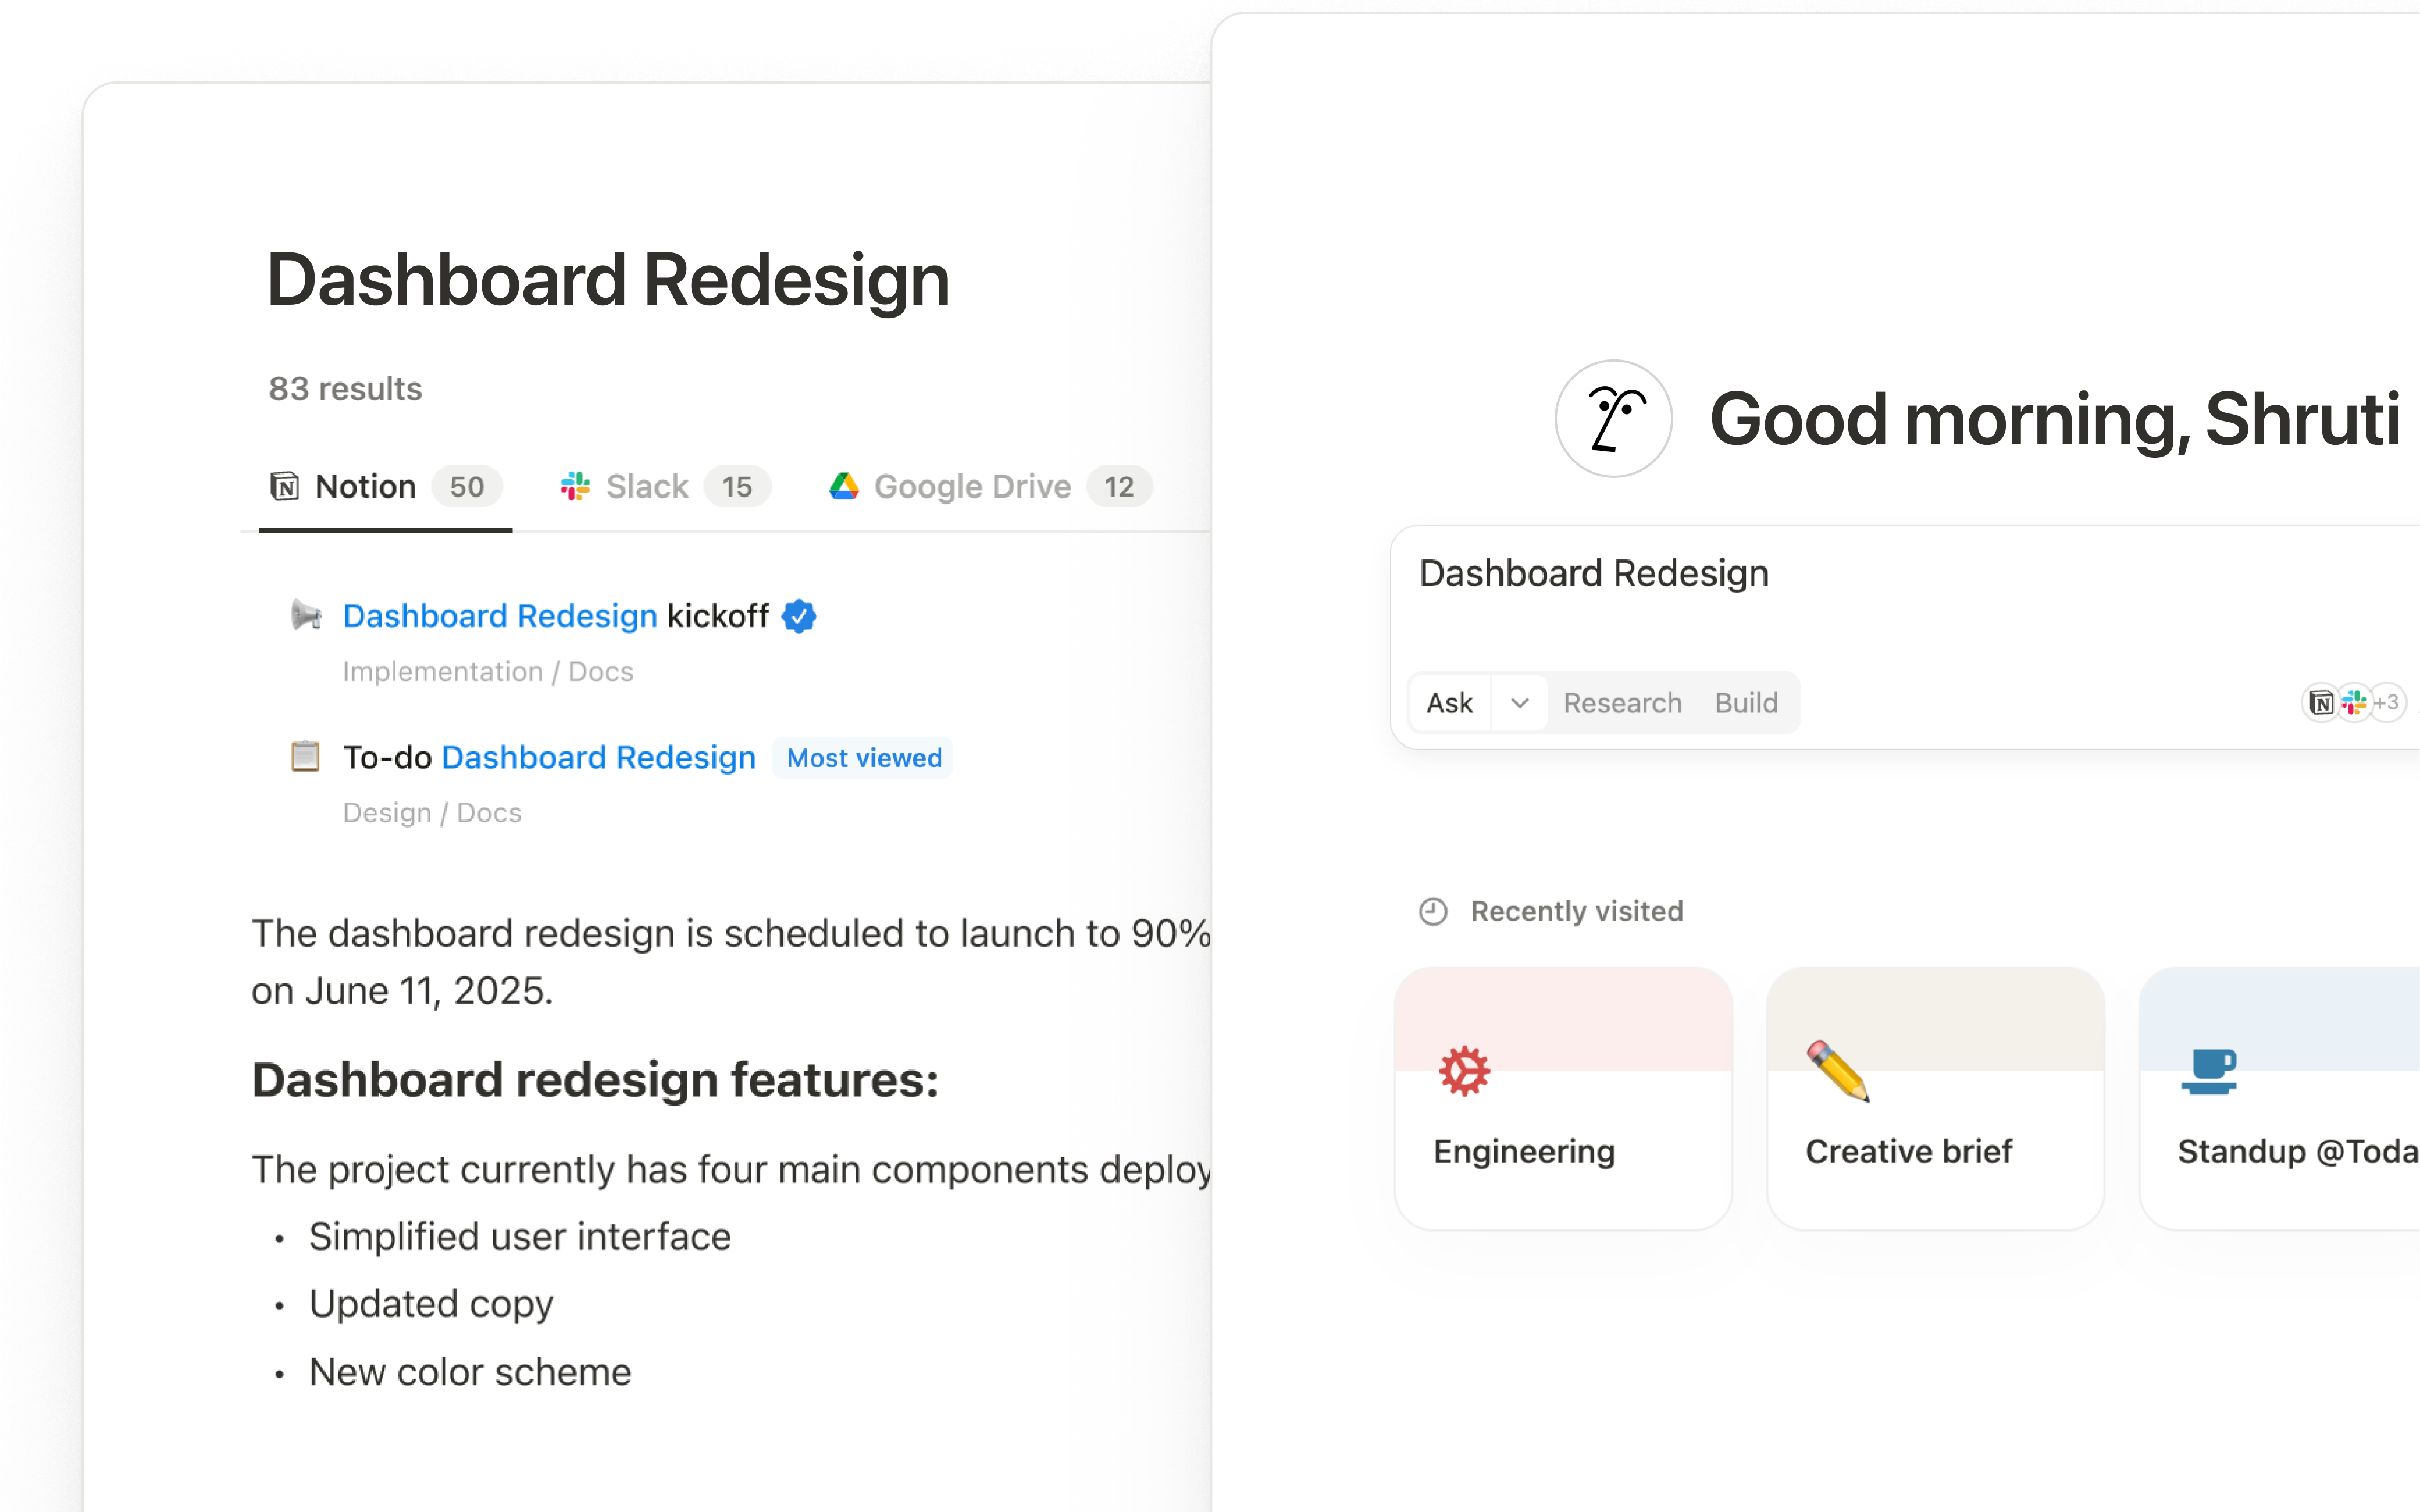The height and width of the screenshot is (1512, 2420).
Task: Click the coffee cup icon on Standup card
Action: (x=2209, y=1071)
